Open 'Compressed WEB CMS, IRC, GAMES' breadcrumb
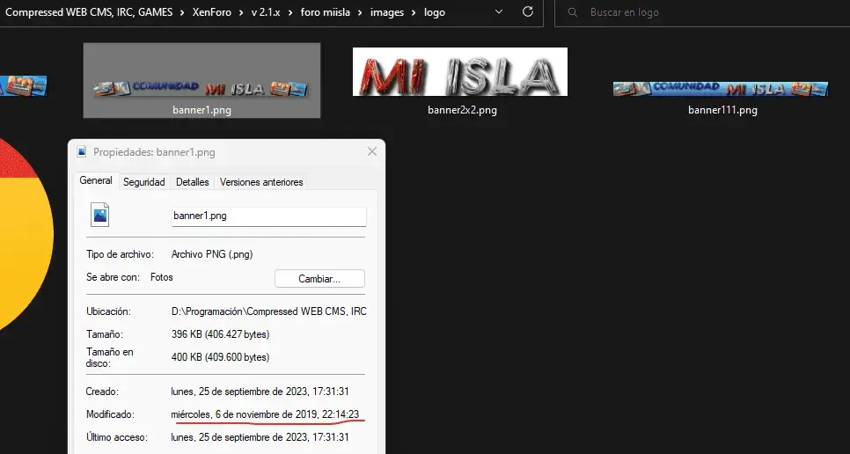Viewport: 850px width, 454px height. click(x=89, y=12)
